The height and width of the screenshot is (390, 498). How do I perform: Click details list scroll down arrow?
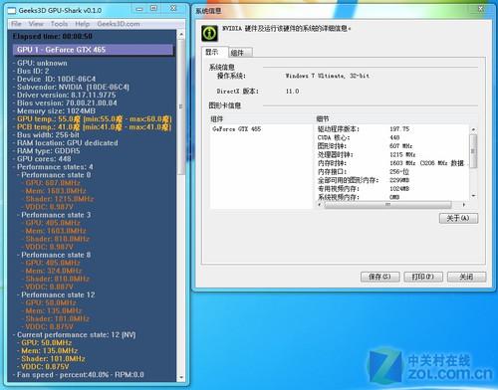473,196
